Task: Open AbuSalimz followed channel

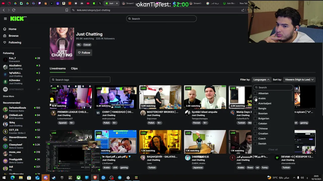Action: click(21, 67)
